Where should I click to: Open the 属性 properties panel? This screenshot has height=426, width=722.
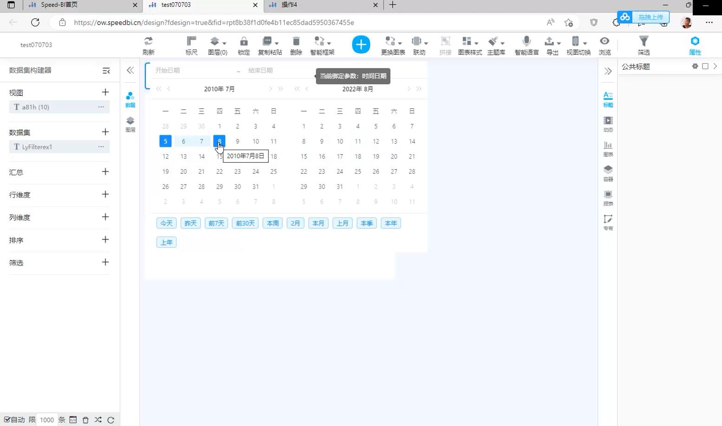[x=695, y=46]
